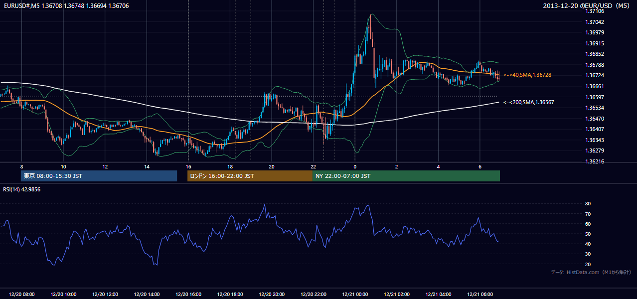The height and width of the screenshot is (299, 637).
Task: Select the NY 22:00-07:00 JST session bar
Action: pyautogui.click(x=406, y=176)
